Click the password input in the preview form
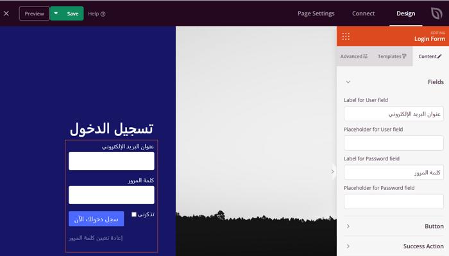449x256 pixels. (x=112, y=195)
